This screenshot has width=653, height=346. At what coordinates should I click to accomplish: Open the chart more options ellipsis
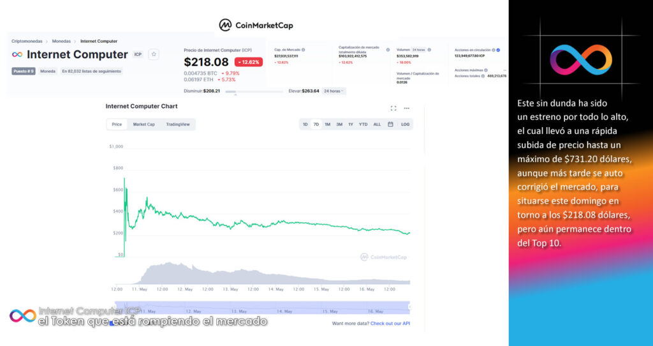tap(406, 108)
